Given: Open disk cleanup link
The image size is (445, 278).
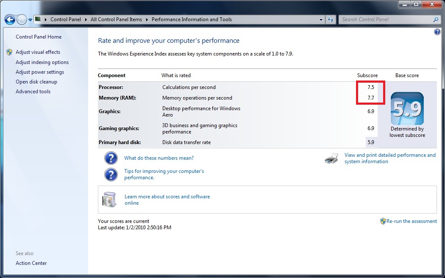Looking at the screenshot, I should (x=36, y=82).
